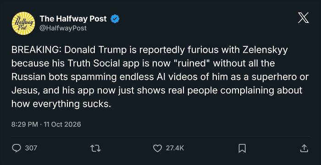Bookmark this post using the bookmark icon

tap(242, 148)
